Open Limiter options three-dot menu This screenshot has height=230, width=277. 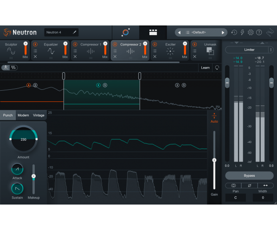(271, 50)
